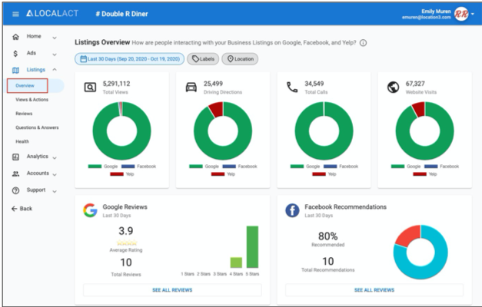This screenshot has height=307, width=482.
Task: Select the Listings menu label
Action: [36, 70]
